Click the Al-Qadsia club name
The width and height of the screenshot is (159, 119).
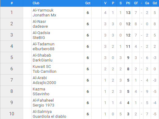point(41,33)
